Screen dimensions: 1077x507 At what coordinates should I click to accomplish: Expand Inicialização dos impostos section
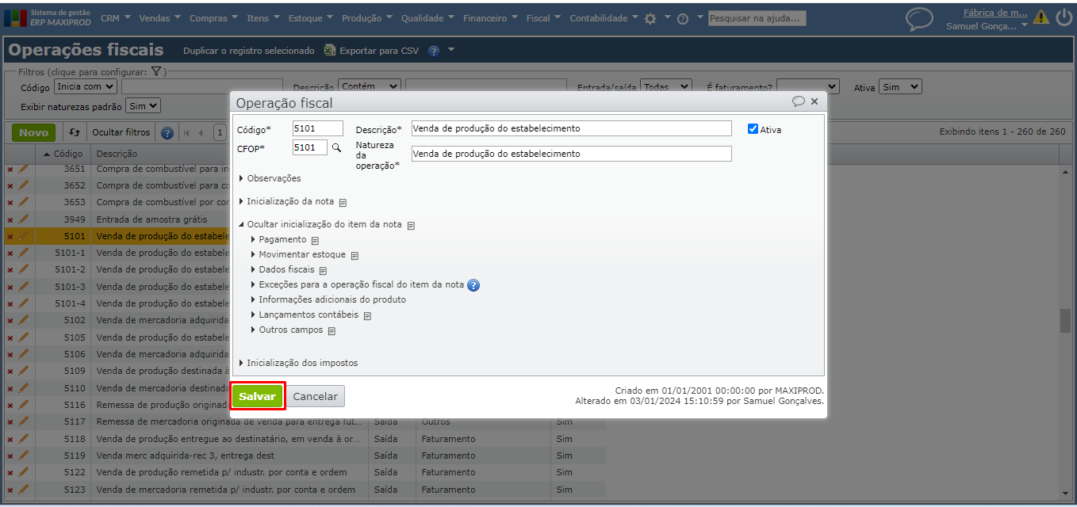click(x=298, y=363)
